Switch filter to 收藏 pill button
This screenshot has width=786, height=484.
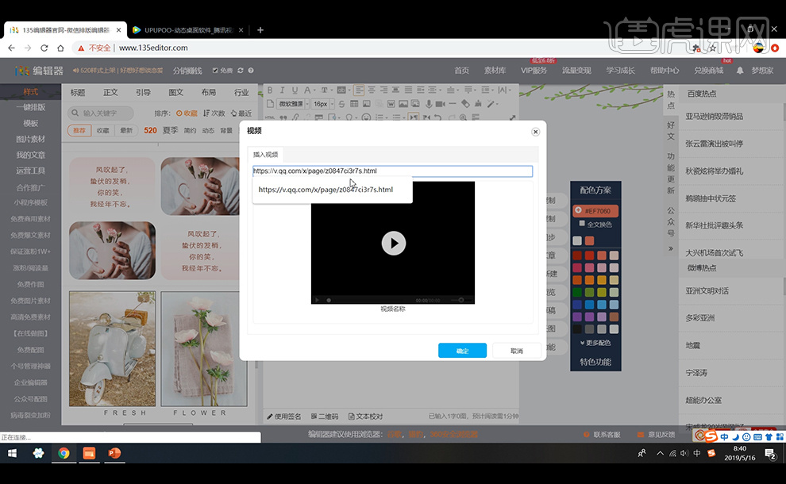point(102,130)
